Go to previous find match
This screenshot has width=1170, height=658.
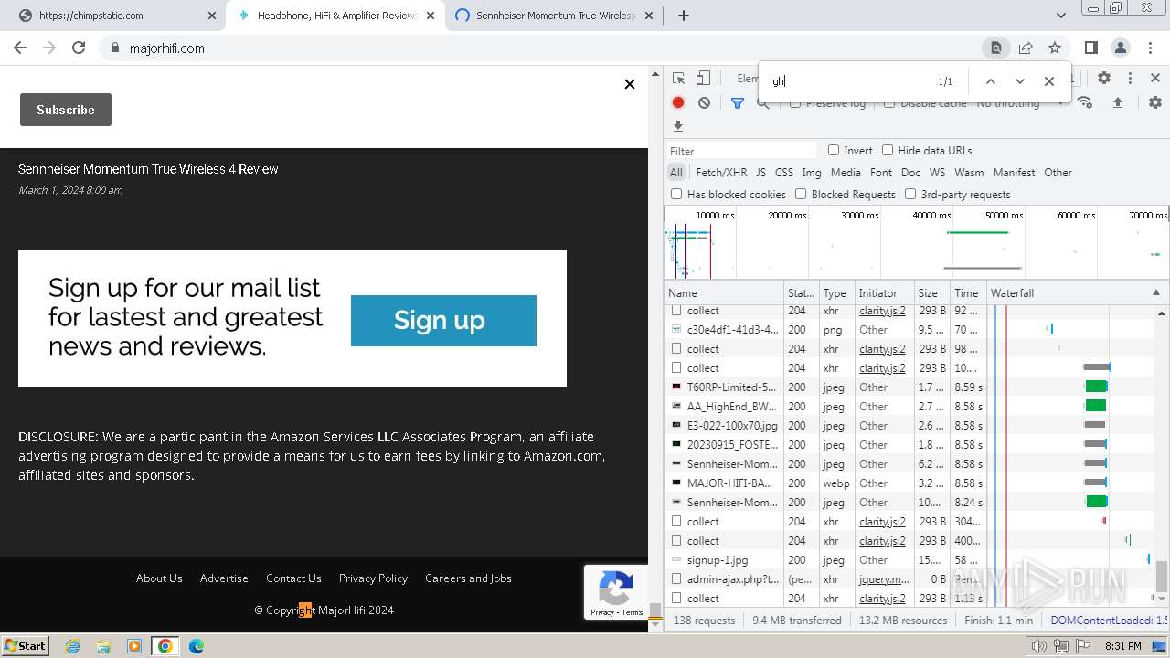[990, 81]
